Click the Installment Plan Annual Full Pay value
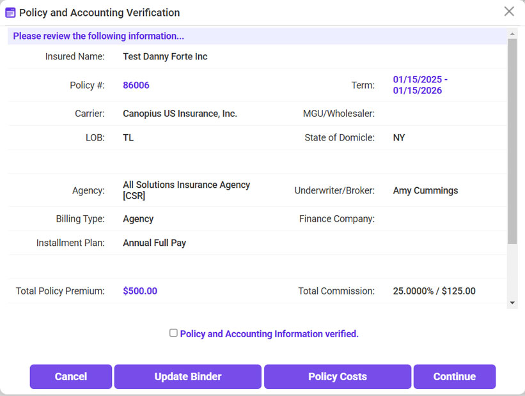The height and width of the screenshot is (396, 525). pos(155,243)
